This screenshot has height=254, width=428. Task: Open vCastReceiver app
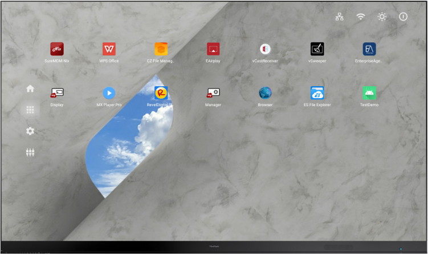point(265,49)
